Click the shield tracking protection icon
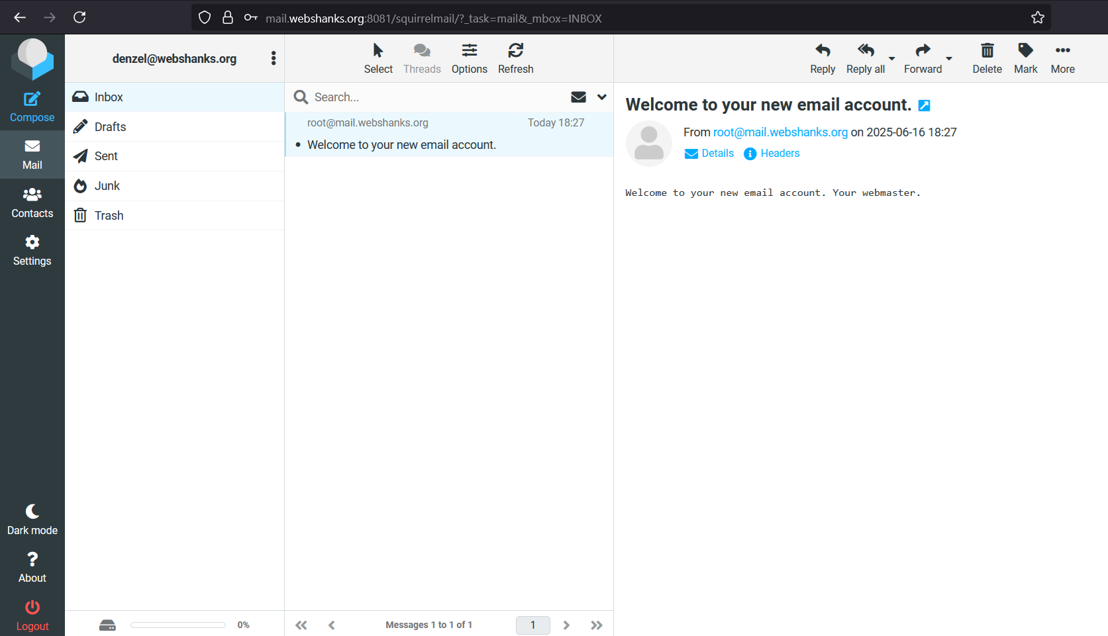This screenshot has height=636, width=1108. click(205, 18)
